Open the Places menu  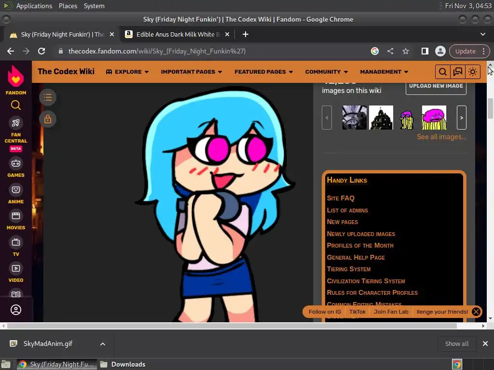pos(68,6)
